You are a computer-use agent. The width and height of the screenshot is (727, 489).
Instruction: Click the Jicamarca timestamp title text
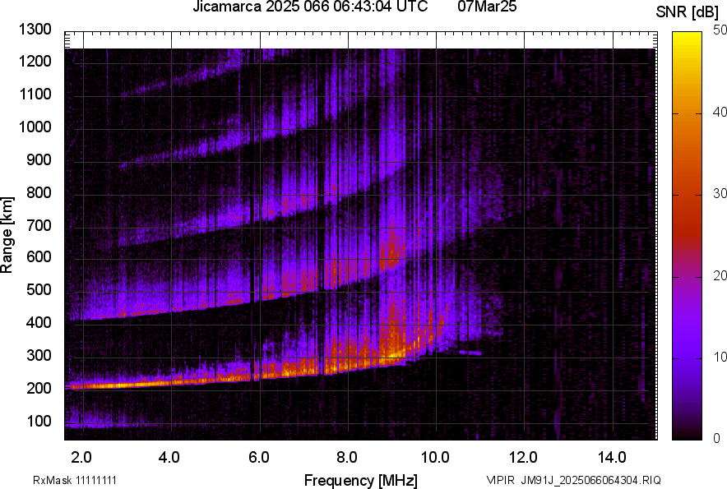[x=309, y=7]
